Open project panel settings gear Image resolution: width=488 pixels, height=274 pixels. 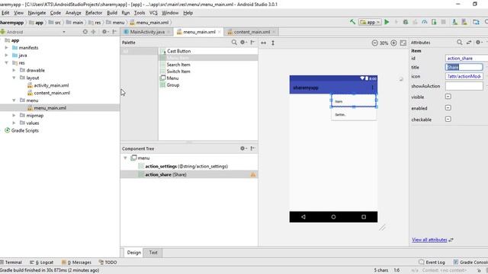tap(105, 32)
